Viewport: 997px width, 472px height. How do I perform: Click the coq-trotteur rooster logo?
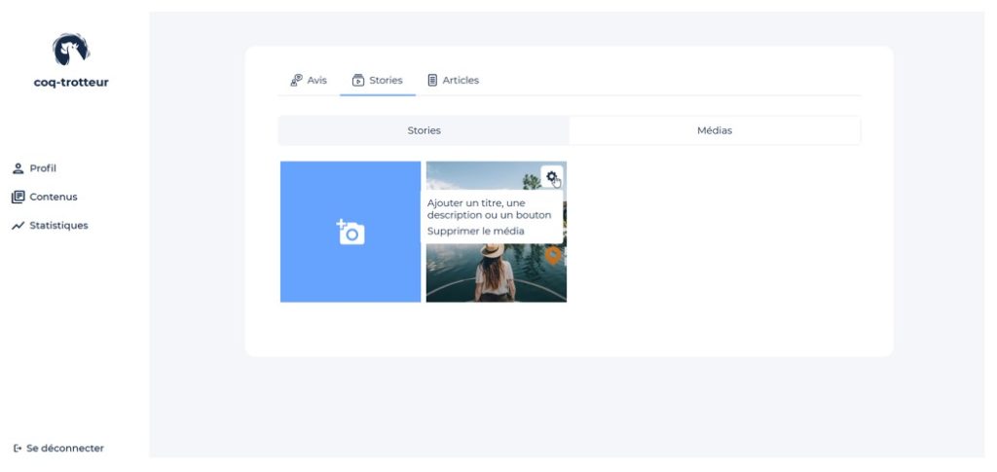click(x=70, y=50)
